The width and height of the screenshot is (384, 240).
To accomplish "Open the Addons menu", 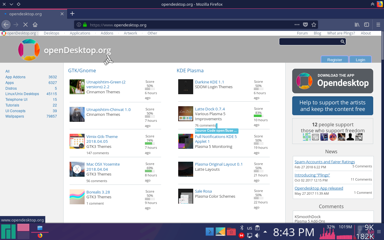I will [x=107, y=33].
